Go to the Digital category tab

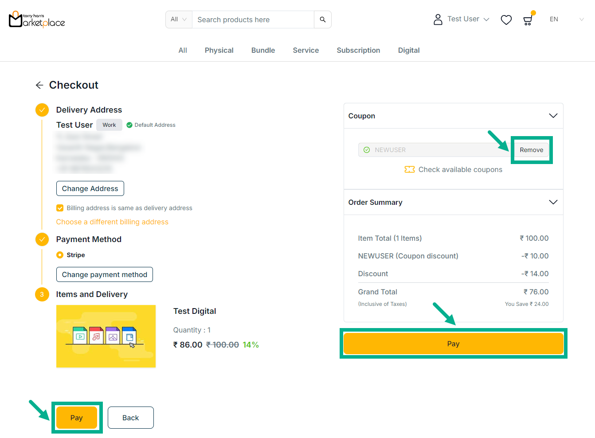click(408, 51)
